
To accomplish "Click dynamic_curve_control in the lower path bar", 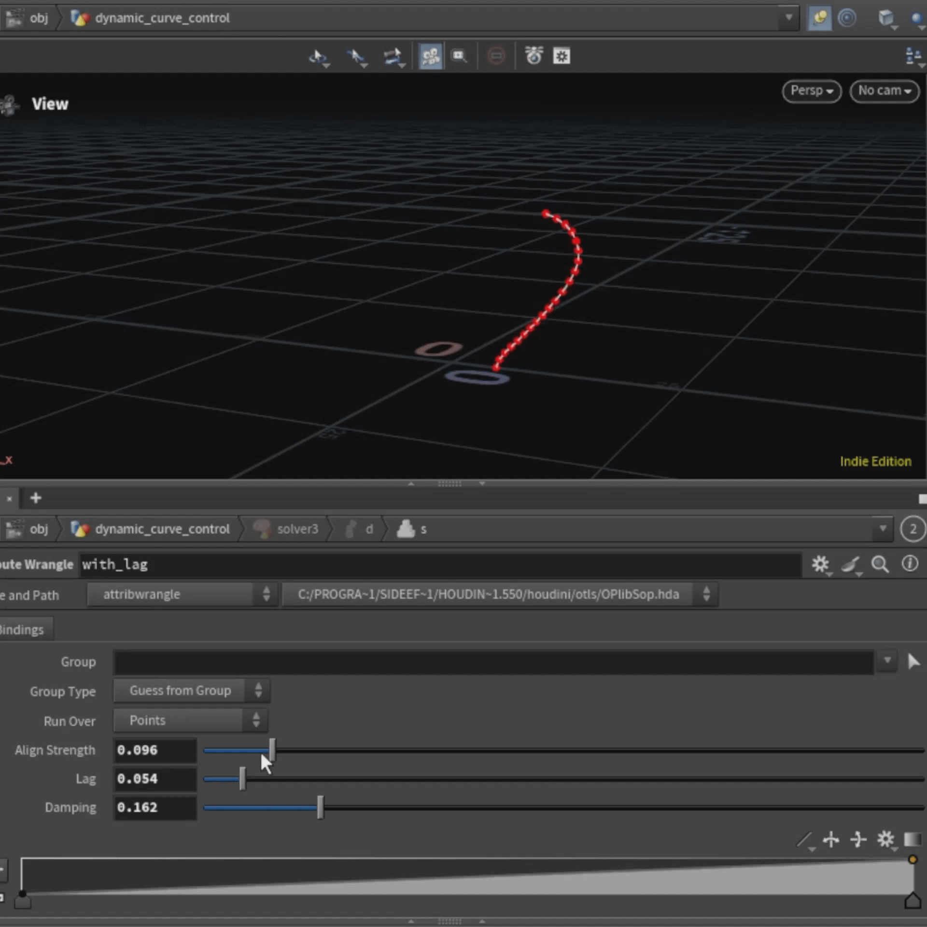I will [162, 529].
